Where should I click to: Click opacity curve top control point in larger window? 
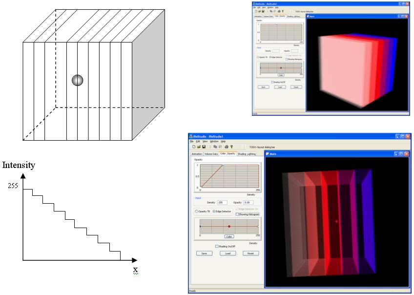pos(223,165)
